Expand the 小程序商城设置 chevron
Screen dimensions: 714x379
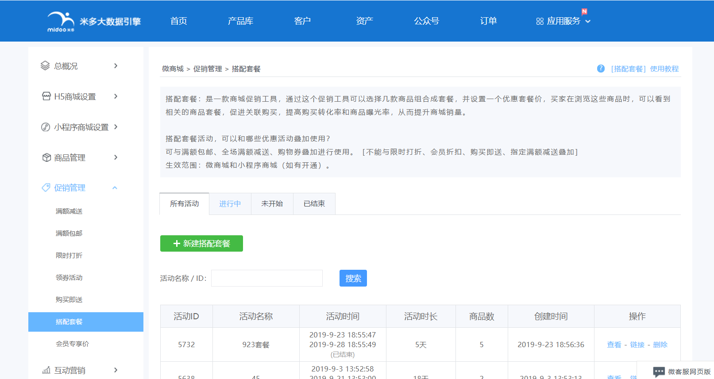pos(116,127)
